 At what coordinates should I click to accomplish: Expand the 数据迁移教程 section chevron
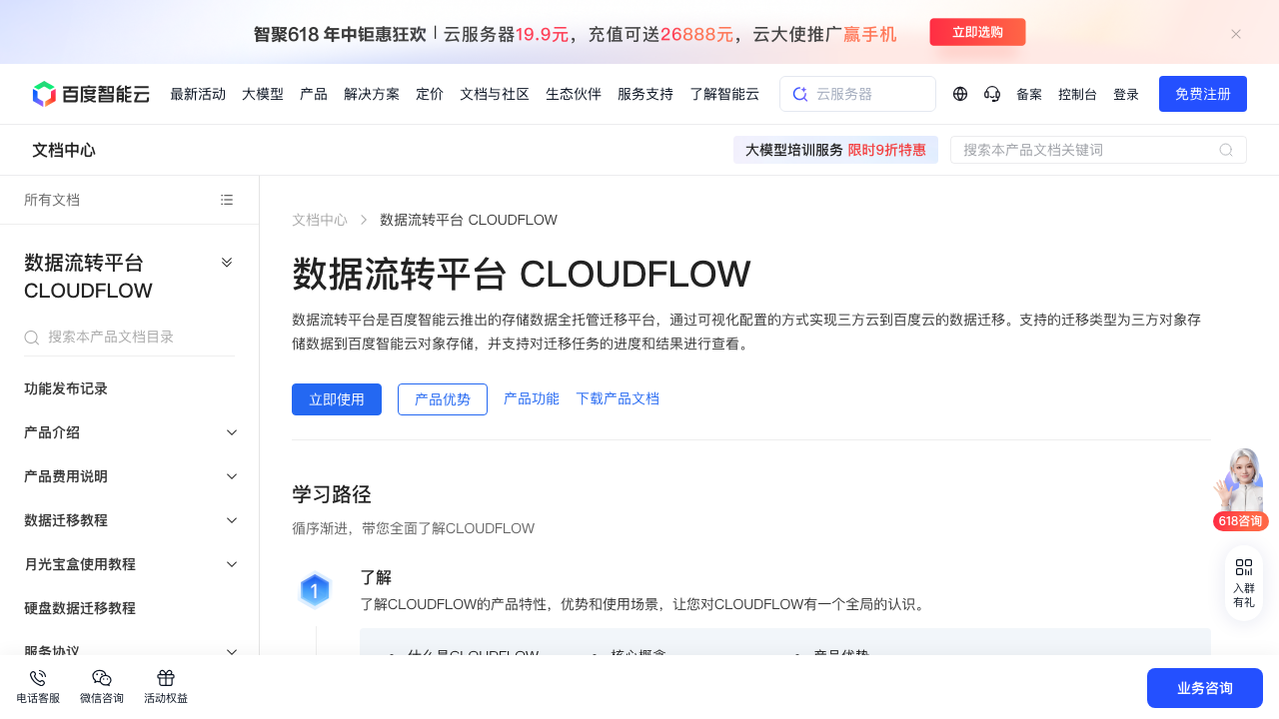point(232,520)
